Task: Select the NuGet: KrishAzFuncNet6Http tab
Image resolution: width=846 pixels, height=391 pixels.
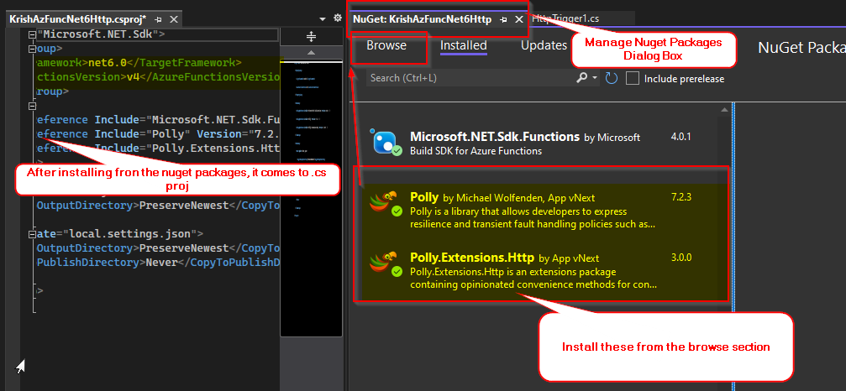Action: tap(422, 19)
